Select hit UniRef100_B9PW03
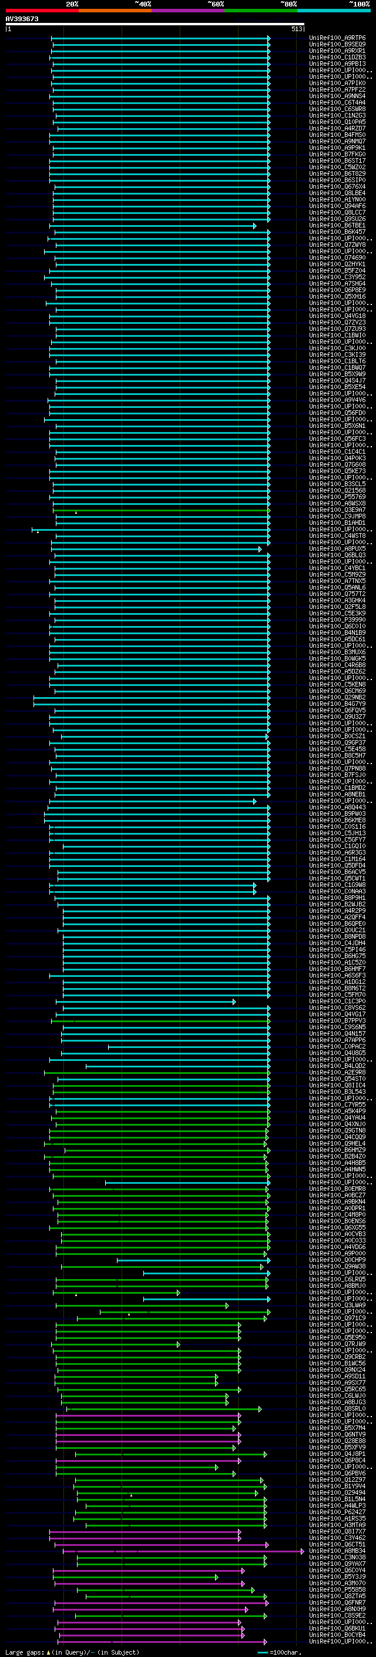 337,814
